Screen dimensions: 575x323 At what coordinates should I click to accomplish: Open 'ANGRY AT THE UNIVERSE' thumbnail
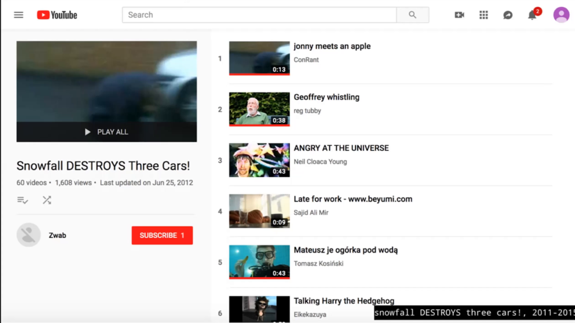[259, 160]
